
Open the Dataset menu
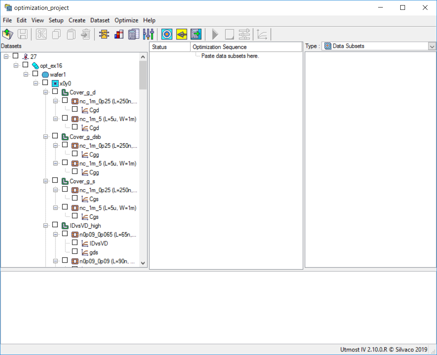point(100,20)
